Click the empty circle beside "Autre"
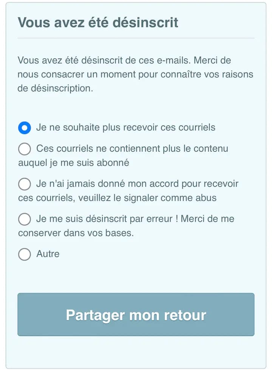This screenshot has height=375, width=272. (24, 254)
